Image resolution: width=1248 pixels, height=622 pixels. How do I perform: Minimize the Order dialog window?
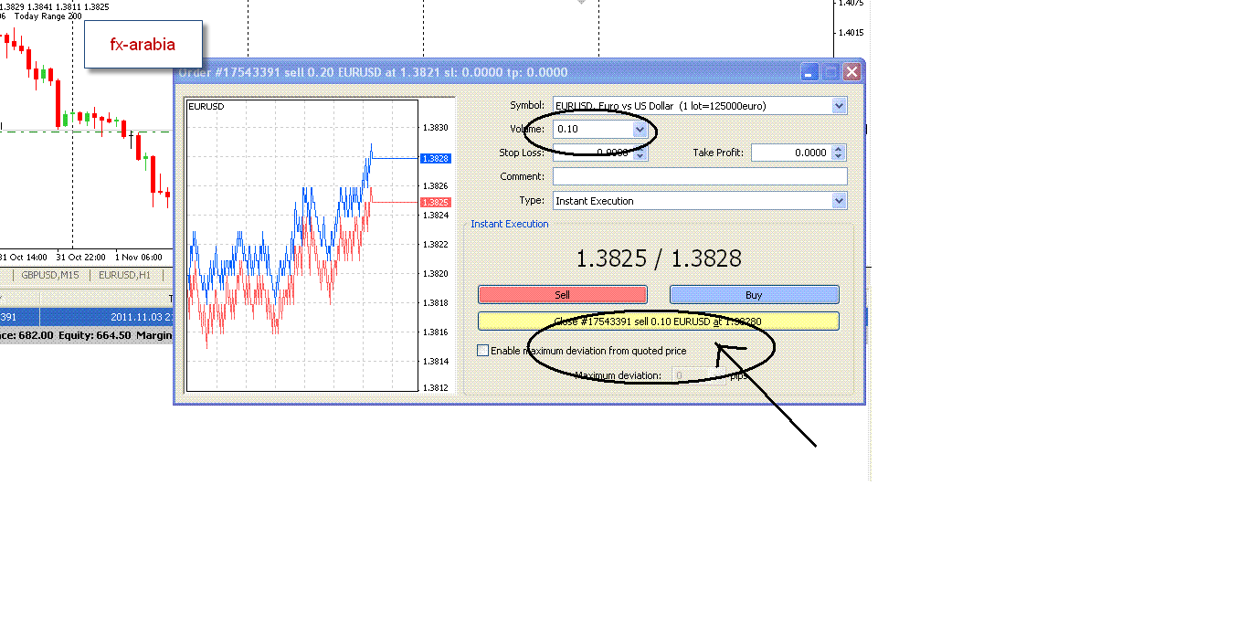pos(809,72)
